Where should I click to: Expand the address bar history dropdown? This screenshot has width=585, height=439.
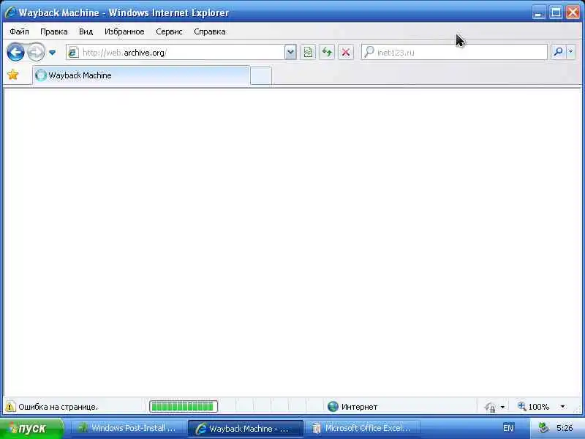tap(290, 52)
